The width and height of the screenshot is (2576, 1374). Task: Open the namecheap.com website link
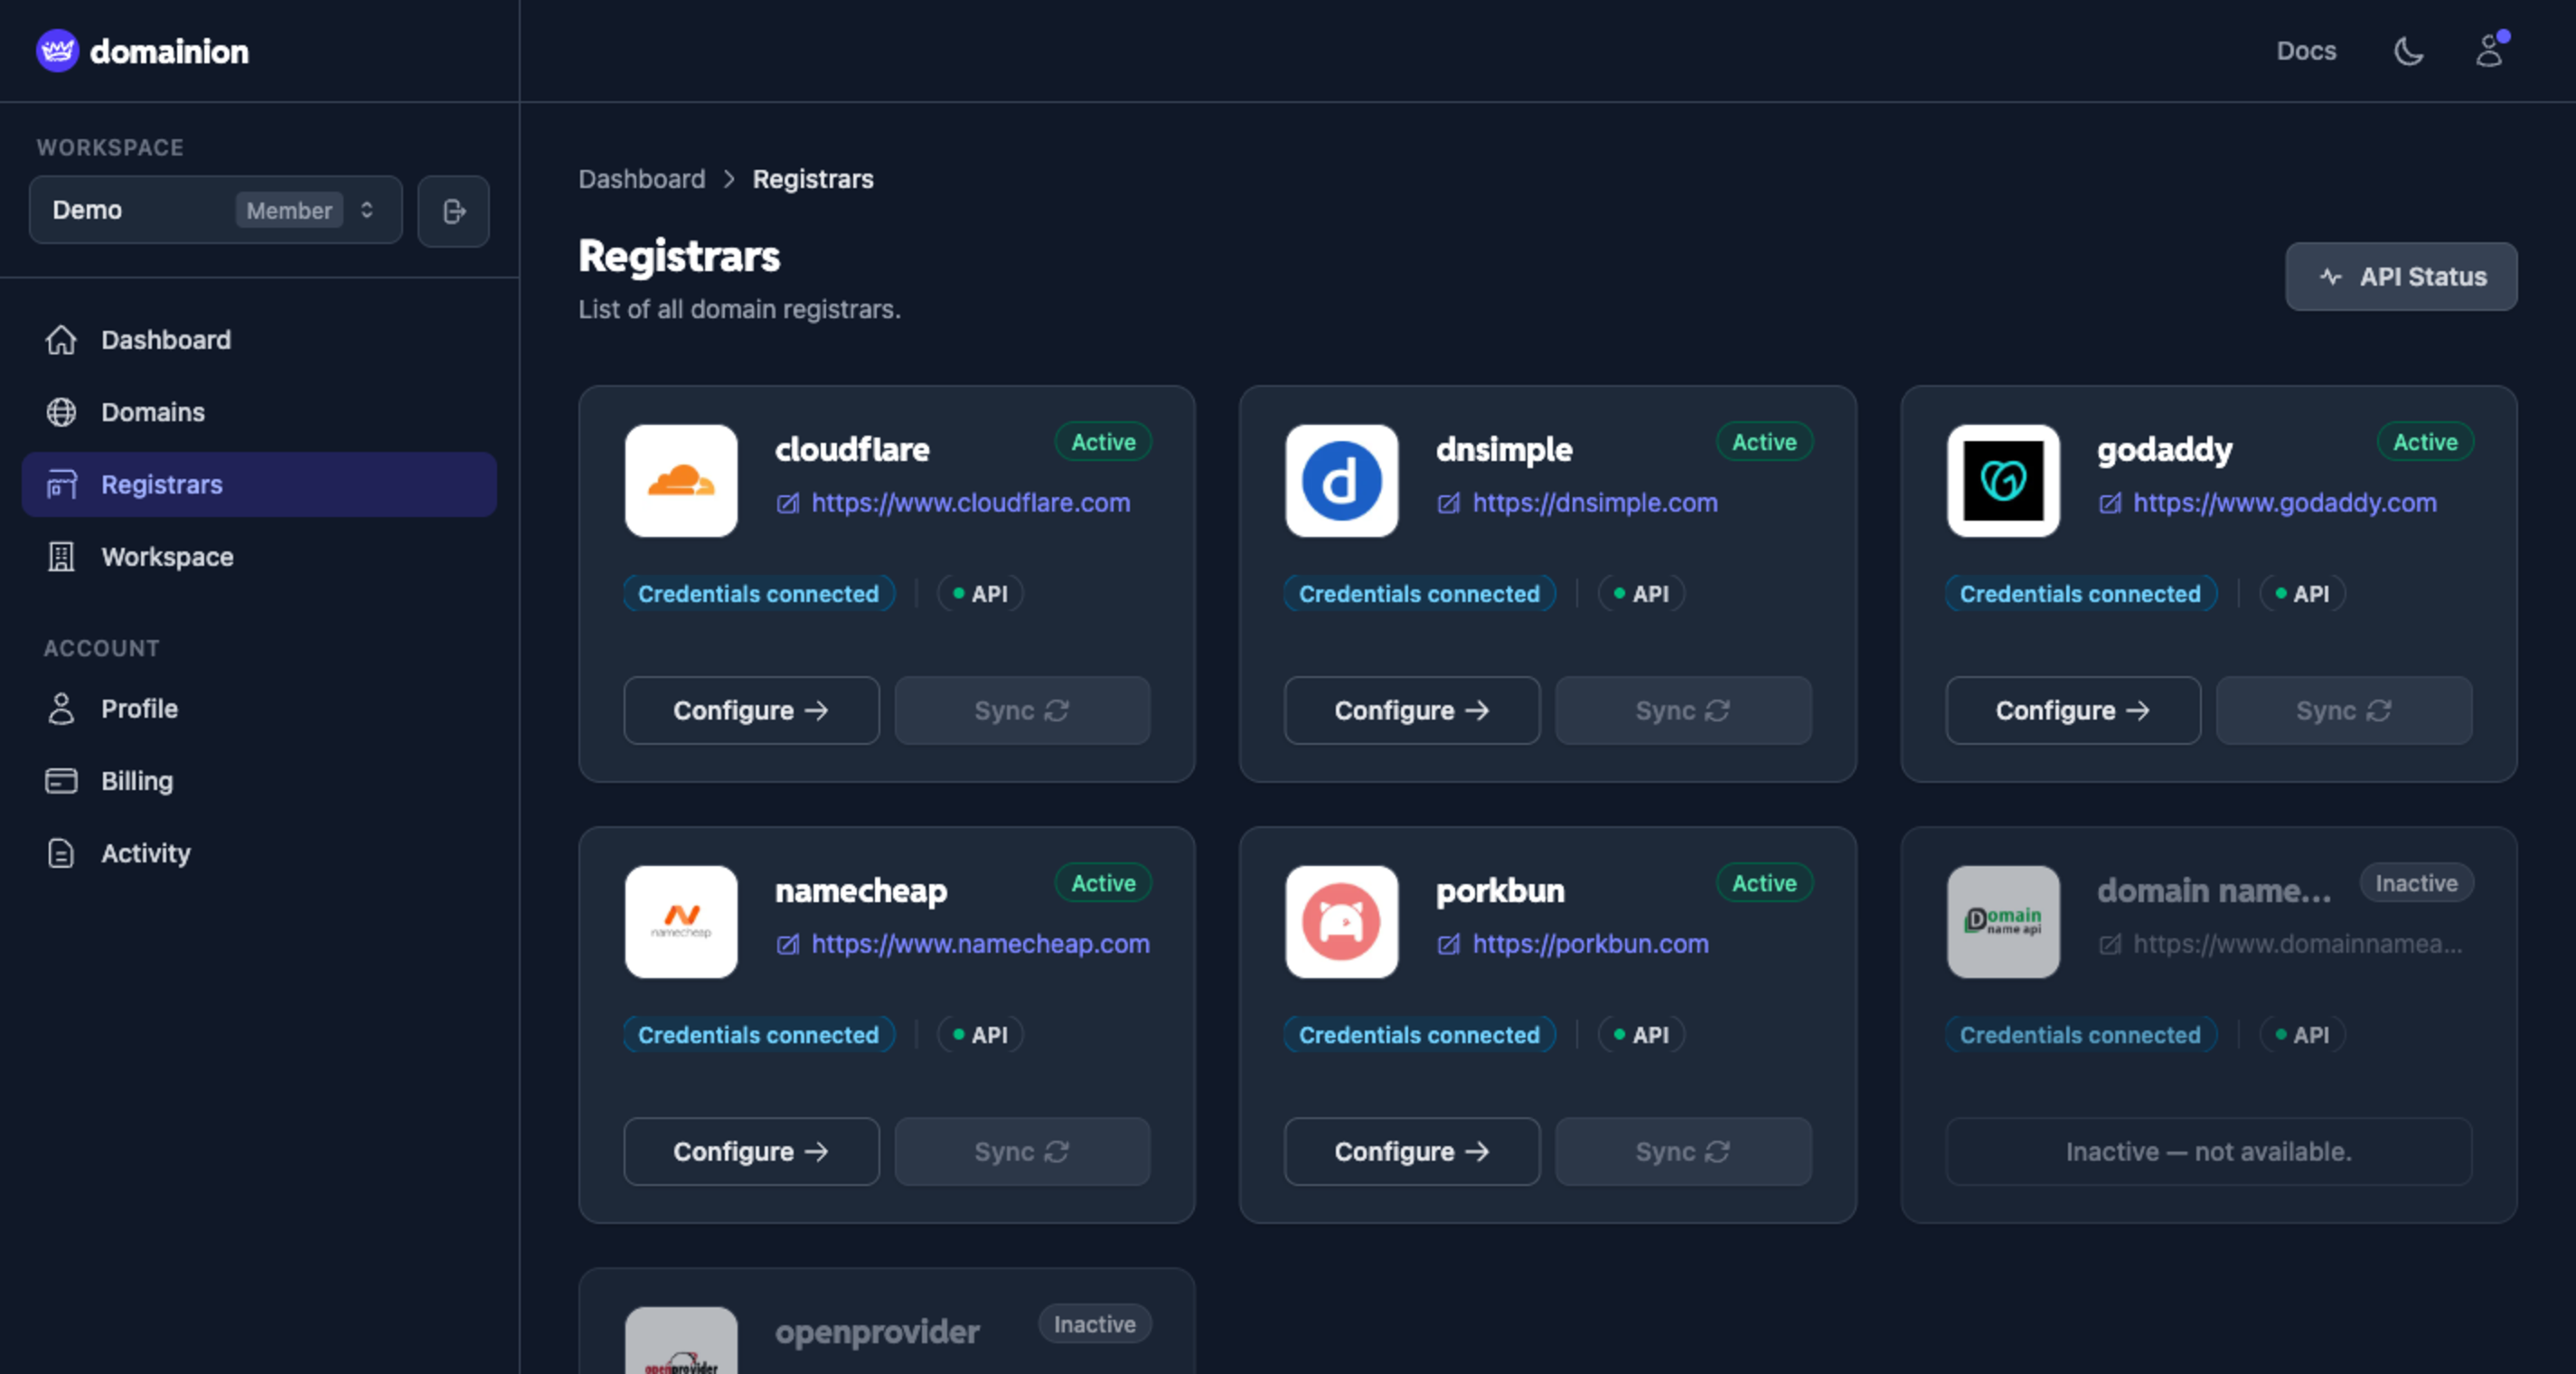pyautogui.click(x=980, y=944)
